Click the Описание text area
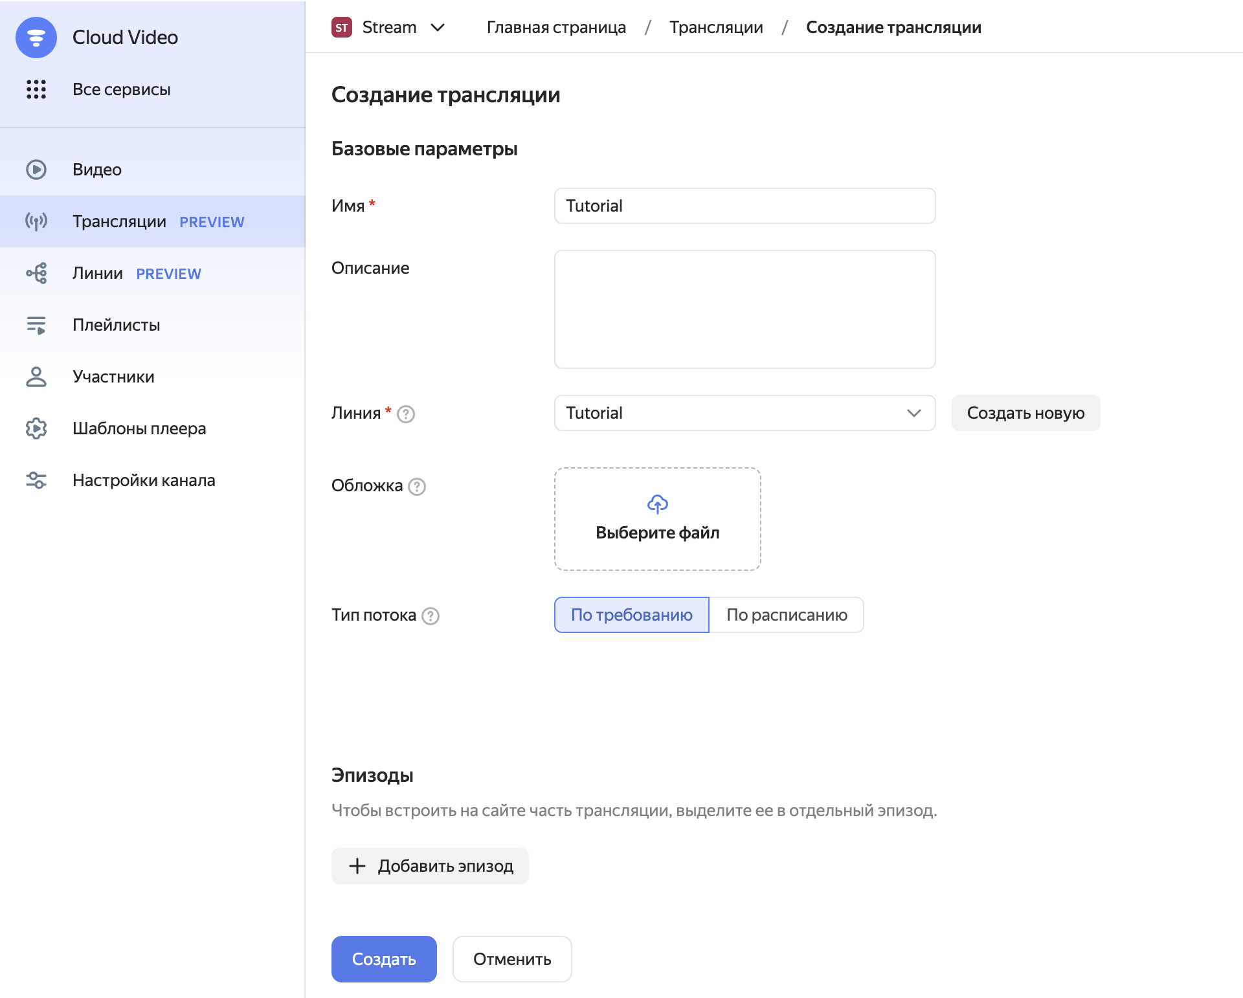This screenshot has height=998, width=1243. coord(745,309)
